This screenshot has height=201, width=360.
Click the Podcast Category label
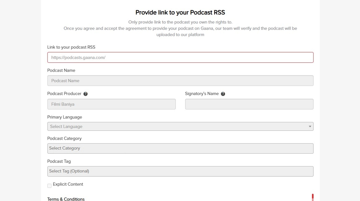[x=64, y=138]
